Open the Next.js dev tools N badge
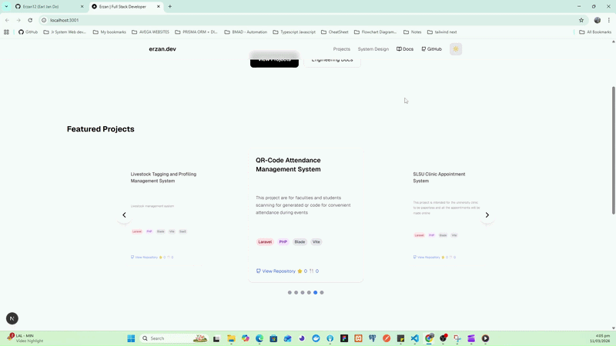 [x=12, y=318]
